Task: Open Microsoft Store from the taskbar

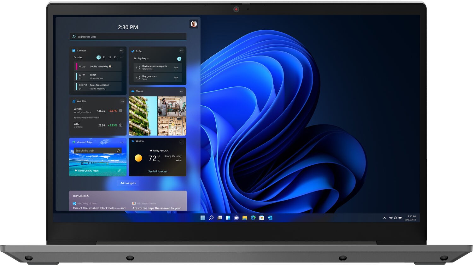Action: [261, 218]
